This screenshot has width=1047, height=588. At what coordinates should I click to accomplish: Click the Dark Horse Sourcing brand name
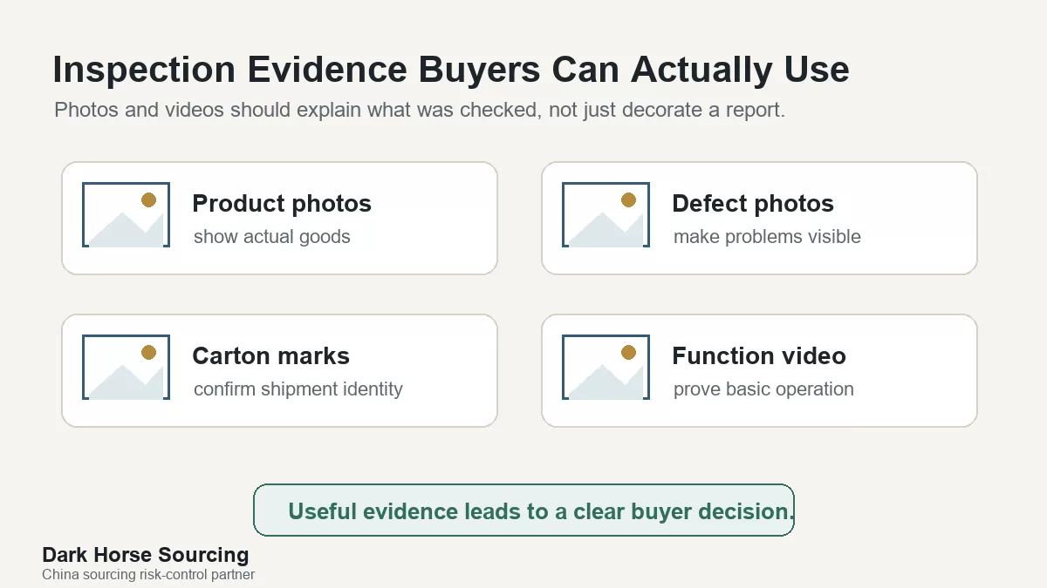(146, 555)
